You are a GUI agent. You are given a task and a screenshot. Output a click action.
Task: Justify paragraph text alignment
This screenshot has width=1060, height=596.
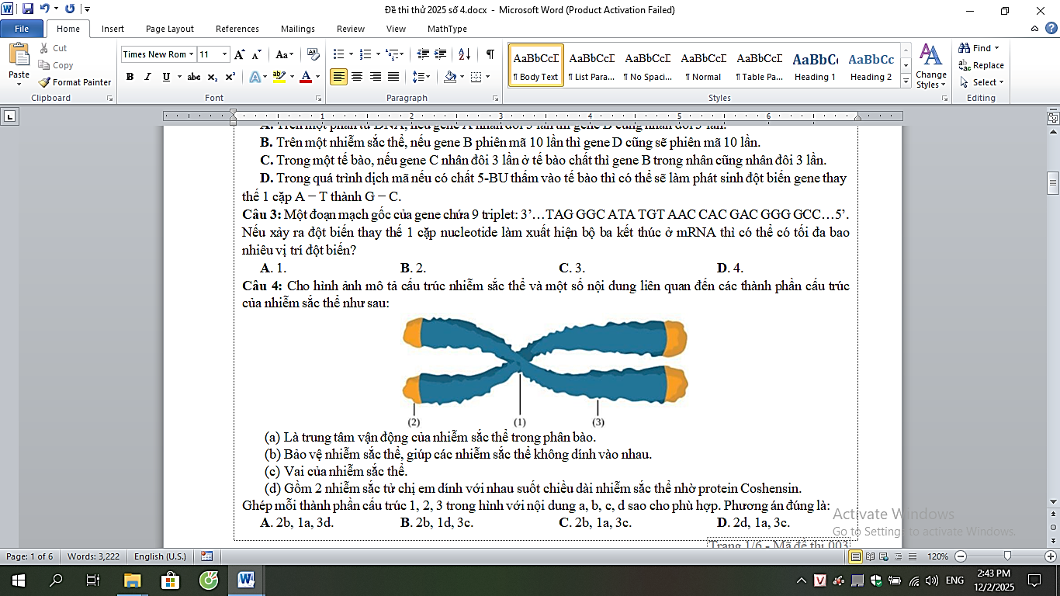click(x=393, y=77)
